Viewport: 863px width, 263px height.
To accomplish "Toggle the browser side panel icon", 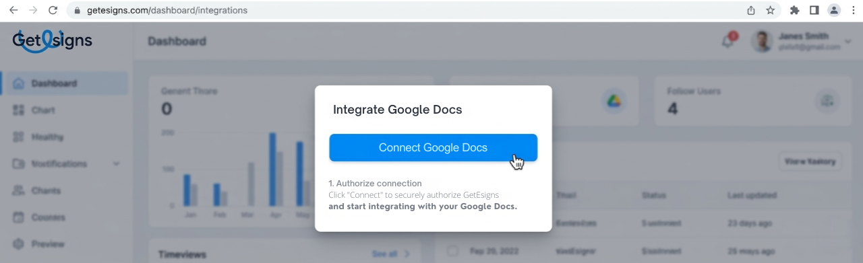I will coord(814,10).
